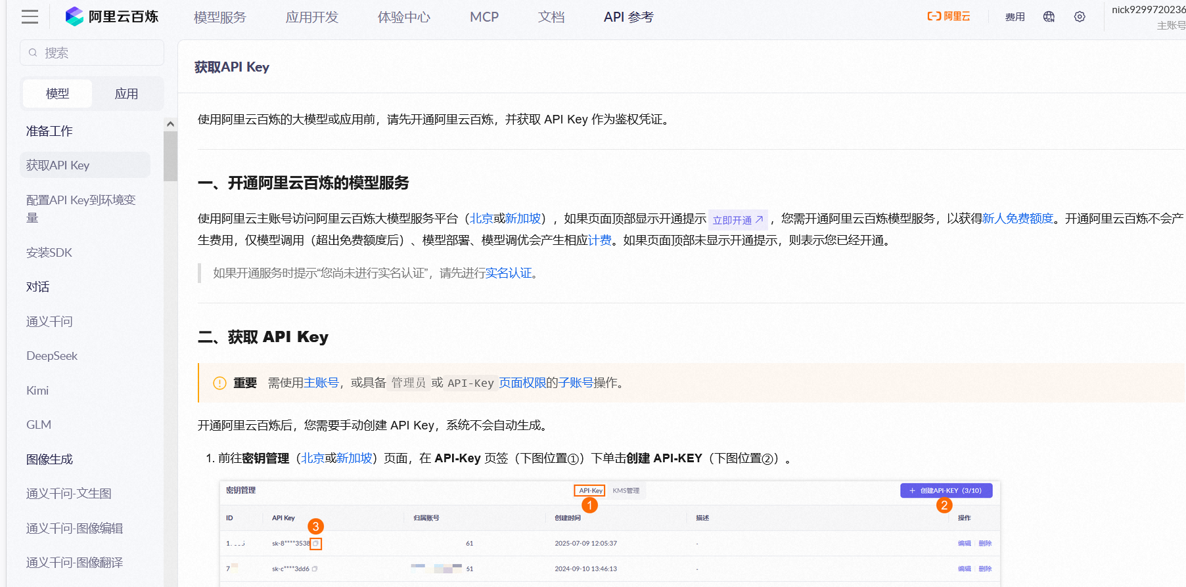
Task: Click 新加坡 link in the 开通模型服务 paragraph
Action: [x=523, y=219]
